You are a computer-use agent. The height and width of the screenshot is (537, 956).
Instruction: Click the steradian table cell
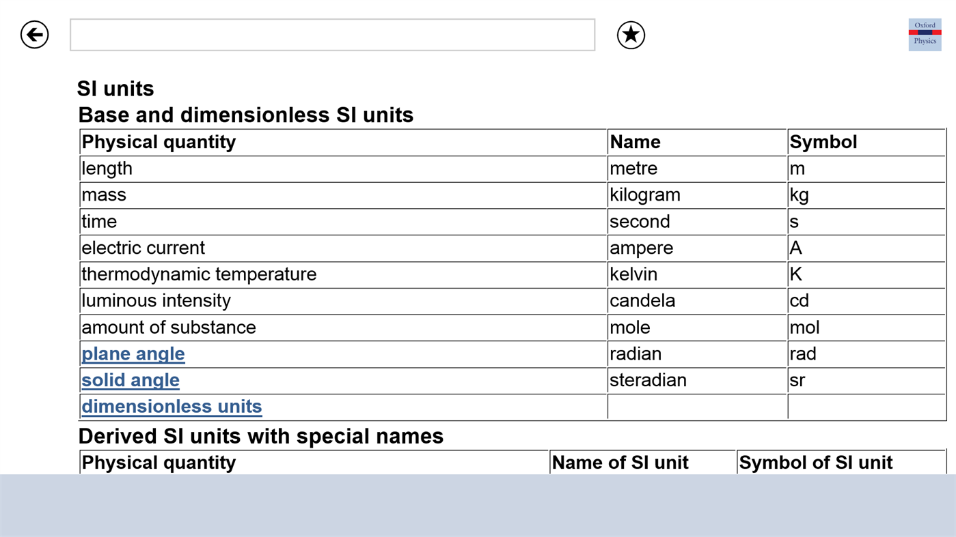tap(647, 380)
